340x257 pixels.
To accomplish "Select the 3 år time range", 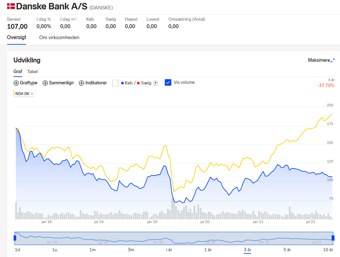I will point(248,250).
